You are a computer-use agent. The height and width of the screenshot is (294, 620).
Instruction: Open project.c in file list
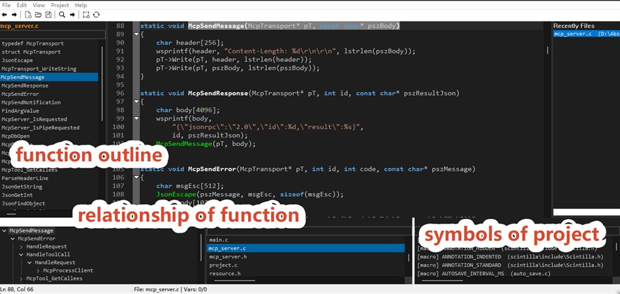(223, 265)
